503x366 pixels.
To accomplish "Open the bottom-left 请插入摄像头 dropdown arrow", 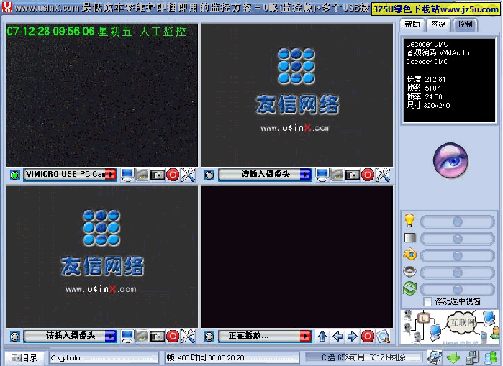I will [x=111, y=336].
